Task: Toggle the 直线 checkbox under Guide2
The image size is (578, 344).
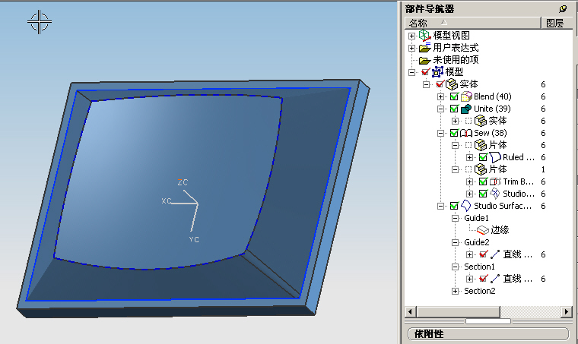Action: tap(483, 254)
